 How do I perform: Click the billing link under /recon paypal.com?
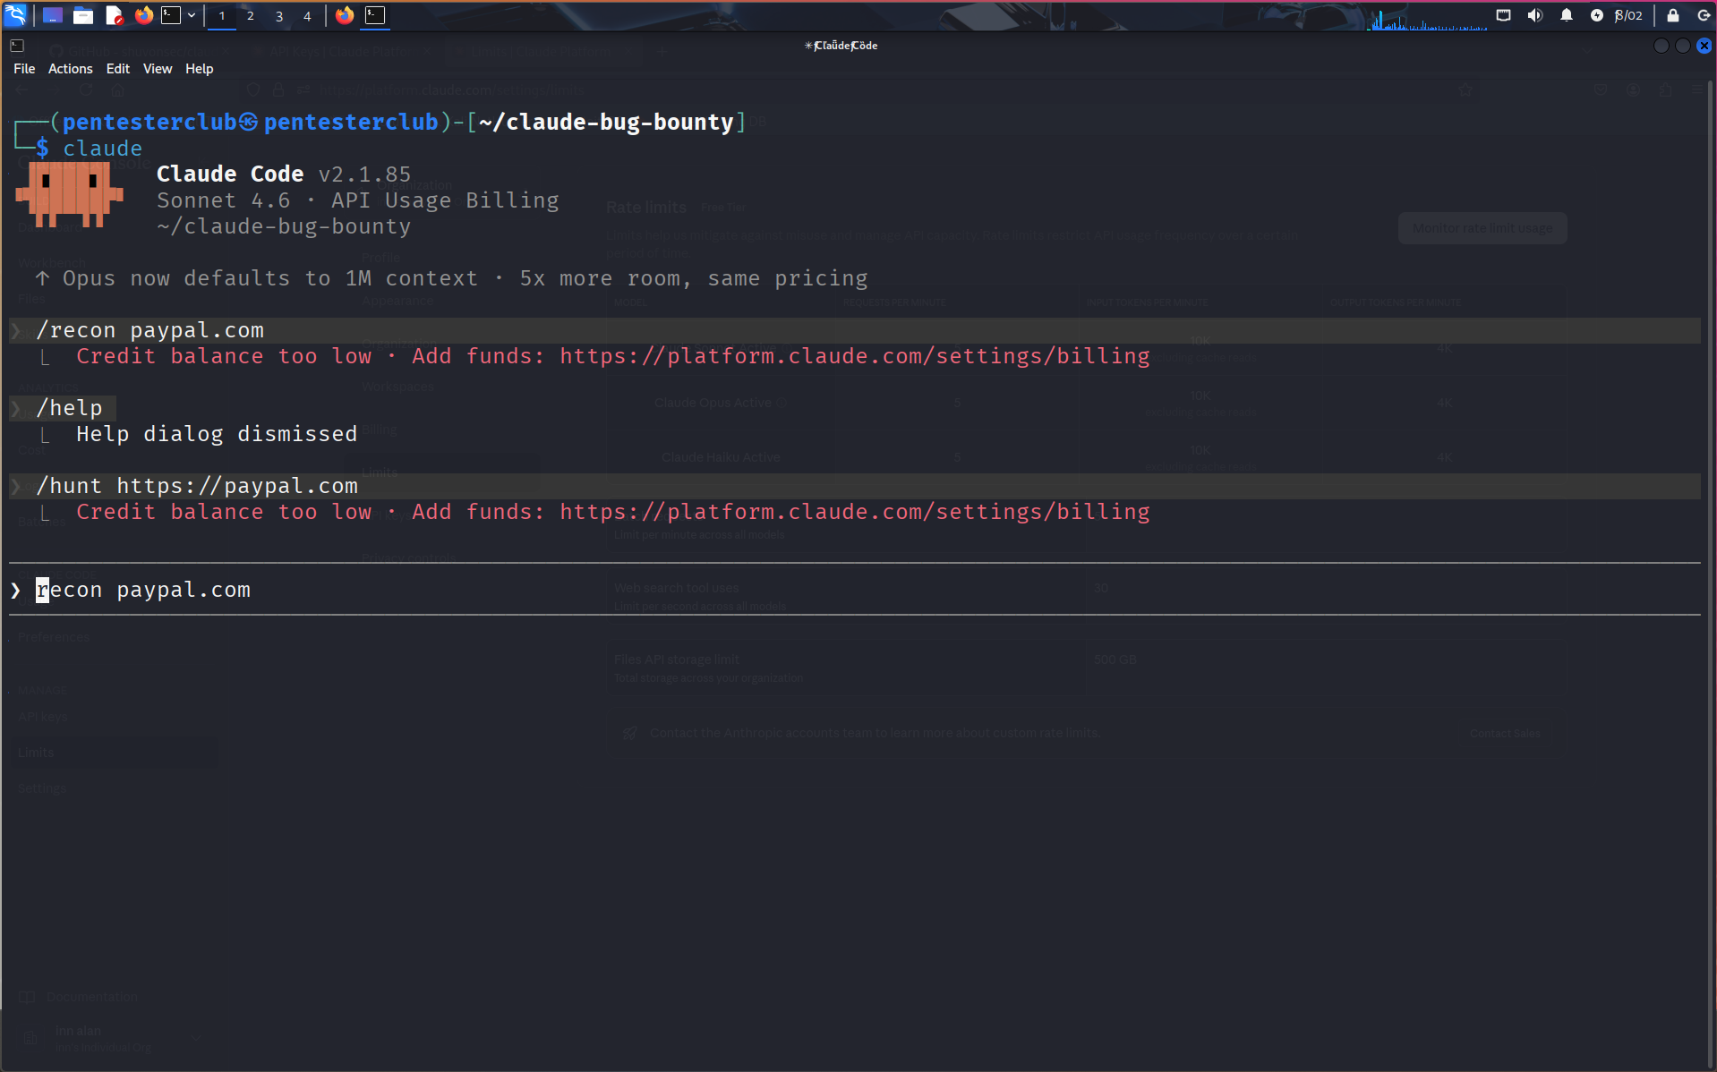pos(854,356)
